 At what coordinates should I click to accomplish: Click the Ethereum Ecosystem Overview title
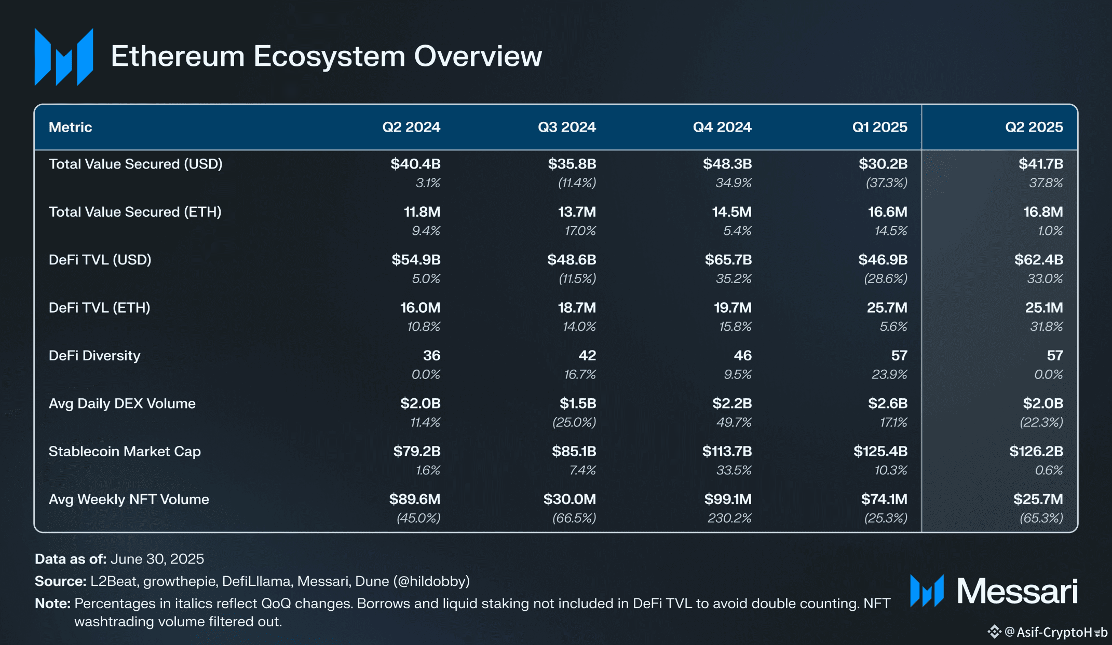coord(326,56)
